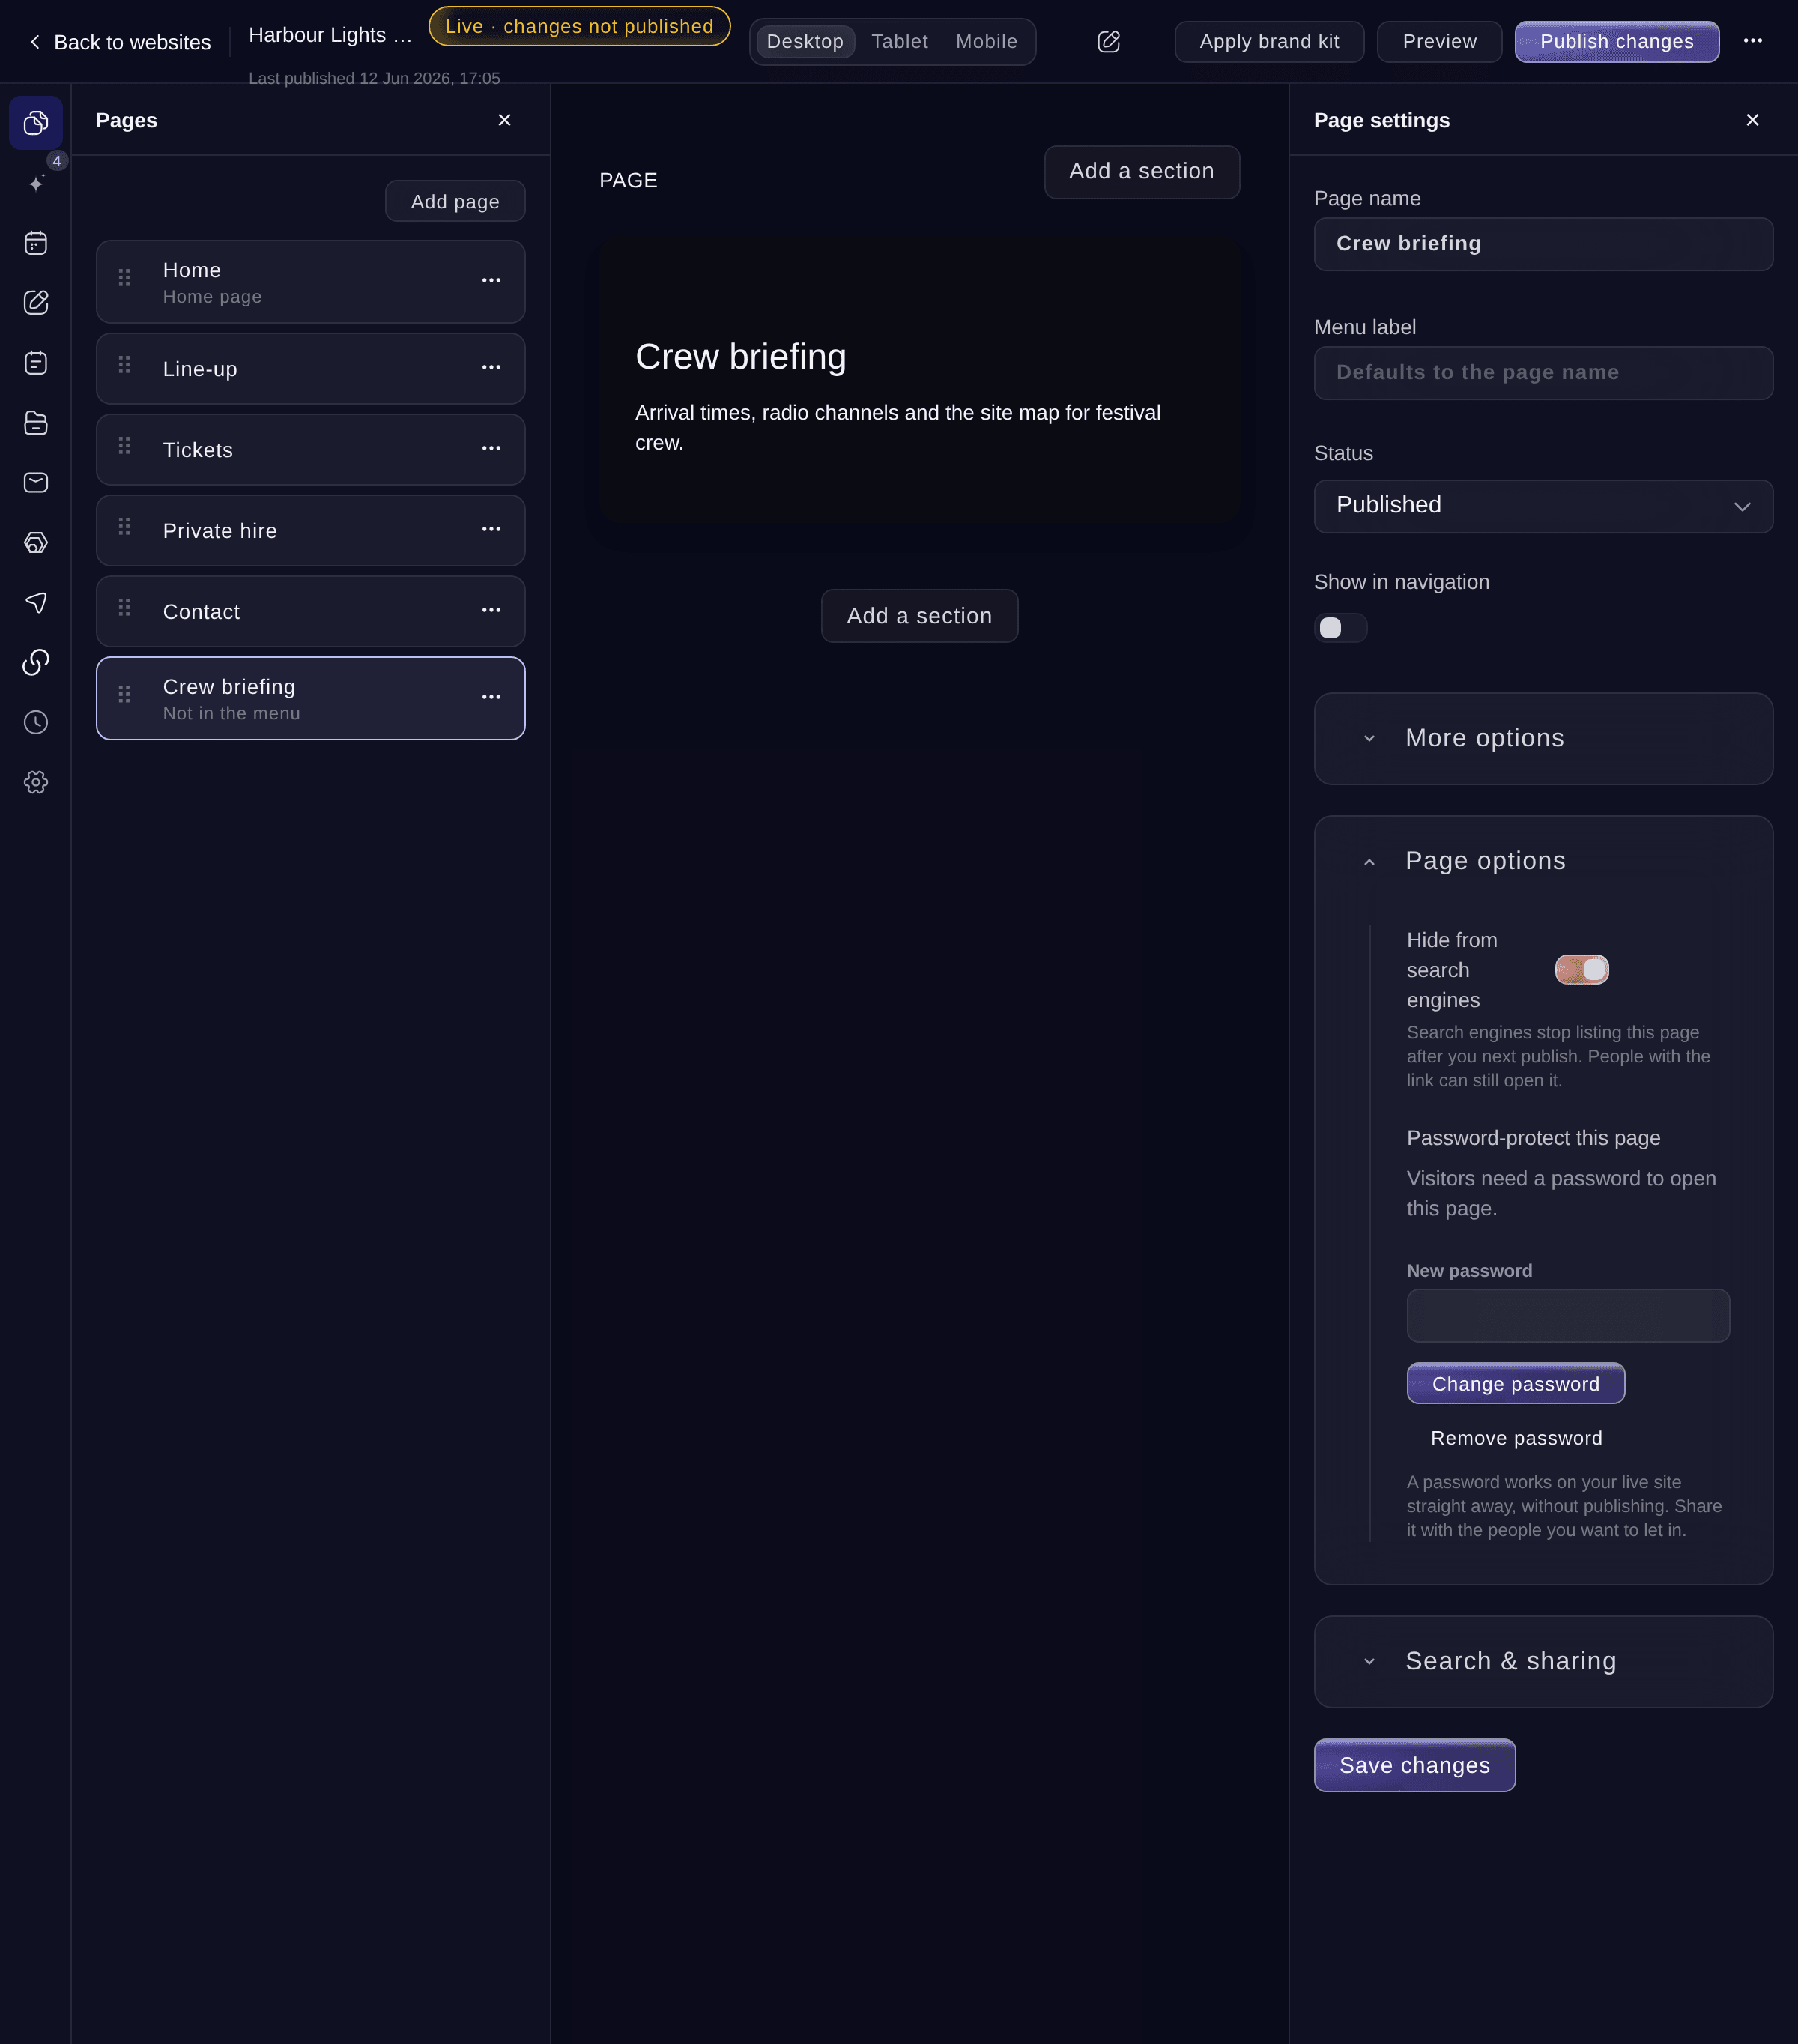Open the three-dot menu for Contact page
1798x2044 pixels.
coord(491,611)
